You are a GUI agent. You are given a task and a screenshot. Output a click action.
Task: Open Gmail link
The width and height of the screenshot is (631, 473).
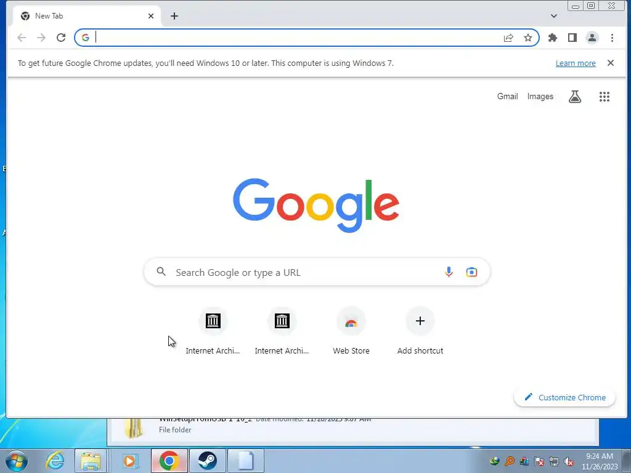(508, 97)
